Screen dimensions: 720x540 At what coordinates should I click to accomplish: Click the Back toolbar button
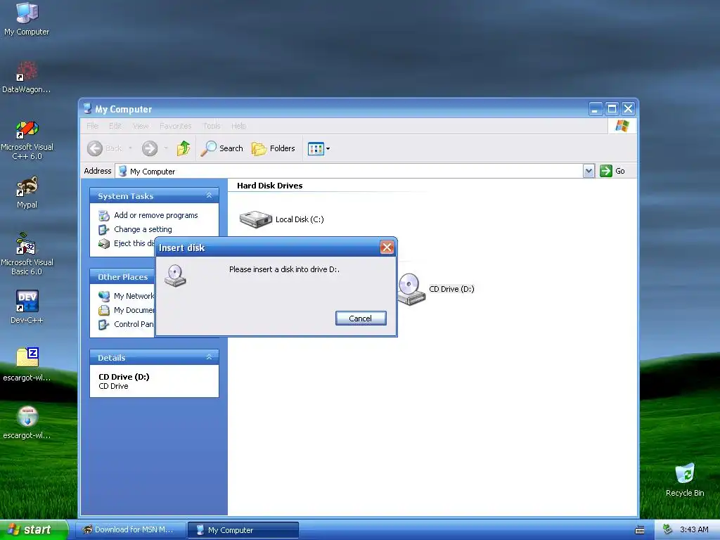(x=105, y=148)
